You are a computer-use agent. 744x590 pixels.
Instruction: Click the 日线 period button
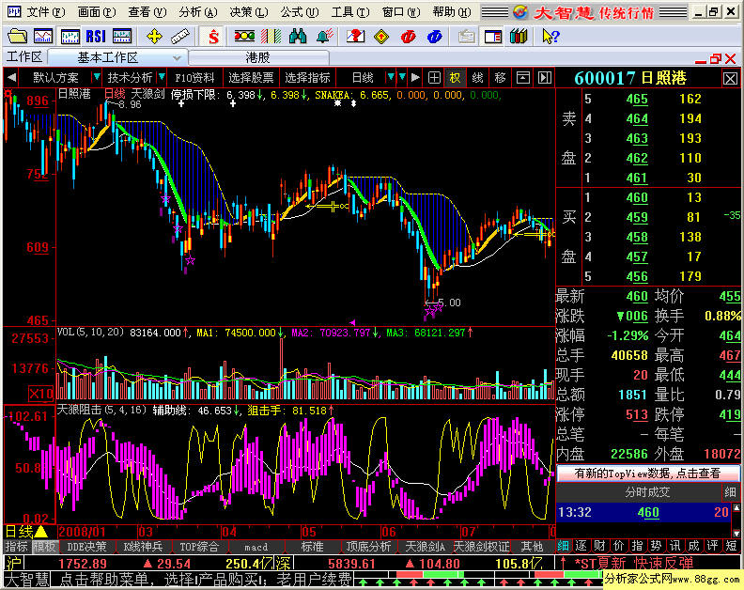point(363,77)
